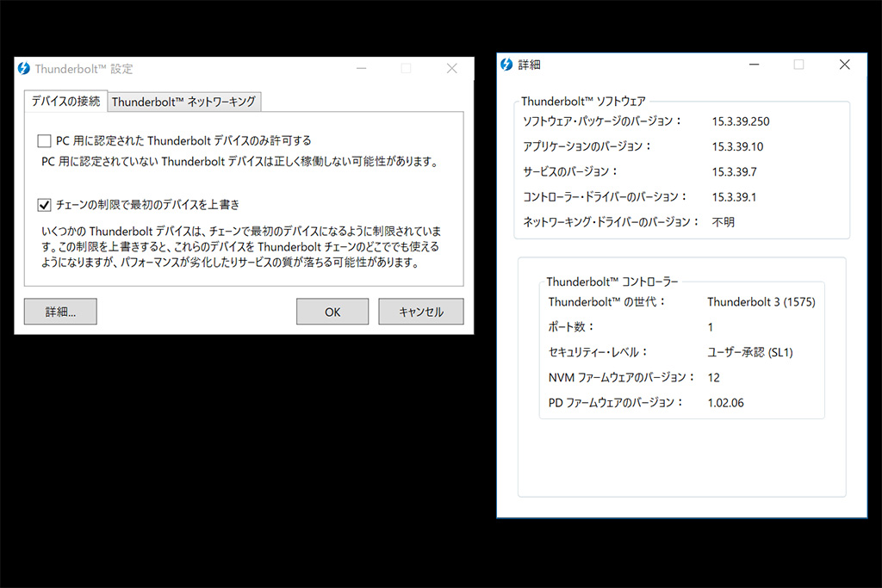Close the 詳細 window

[x=844, y=65]
